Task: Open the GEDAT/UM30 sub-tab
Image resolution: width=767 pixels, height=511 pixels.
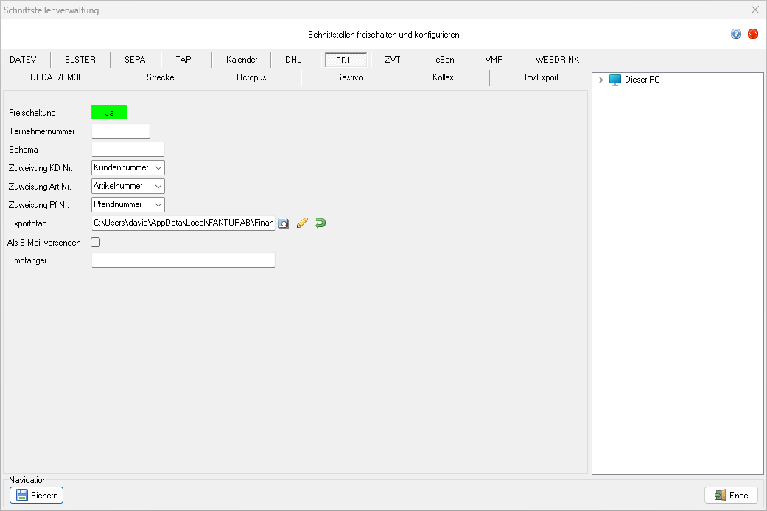Action: 62,77
